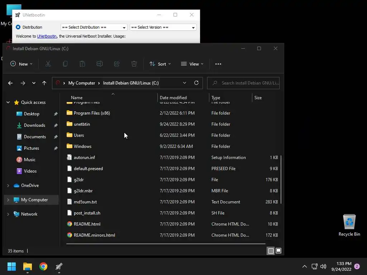Viewport: 367px width, 275px height.
Task: Follow the UNetbootin hyperlink
Action: pos(47,36)
